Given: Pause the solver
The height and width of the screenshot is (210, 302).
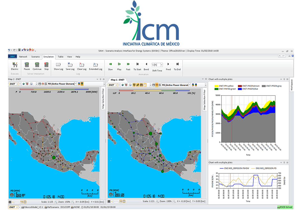Looking at the screenshot, I should coord(27,65).
